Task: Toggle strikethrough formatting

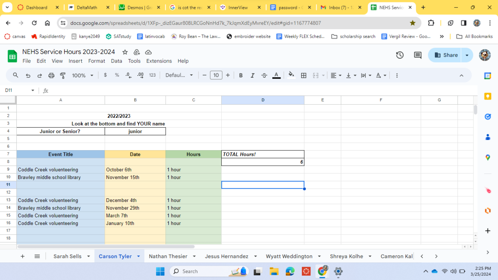Action: click(x=264, y=75)
